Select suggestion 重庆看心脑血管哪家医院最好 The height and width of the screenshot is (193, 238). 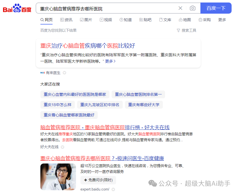[x=69, y=115]
